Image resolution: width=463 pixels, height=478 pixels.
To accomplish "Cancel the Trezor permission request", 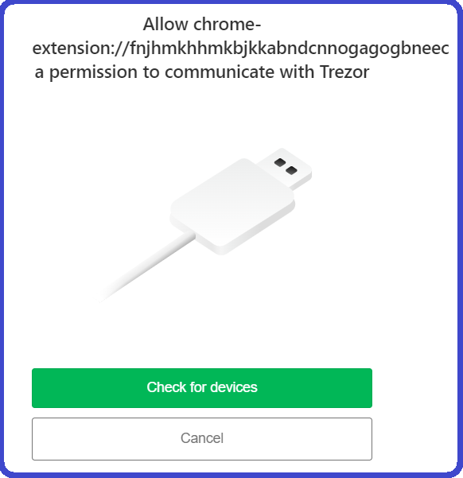I will [202, 439].
